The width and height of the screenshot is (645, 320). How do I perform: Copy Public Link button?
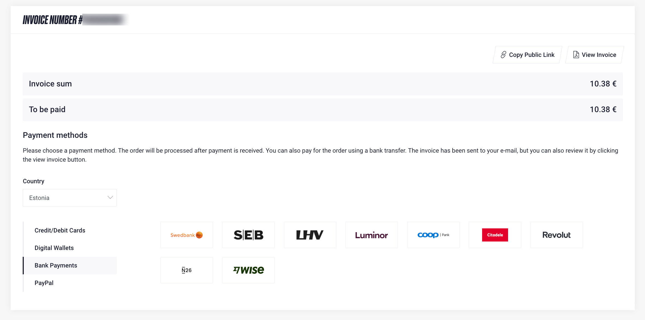[x=527, y=55]
